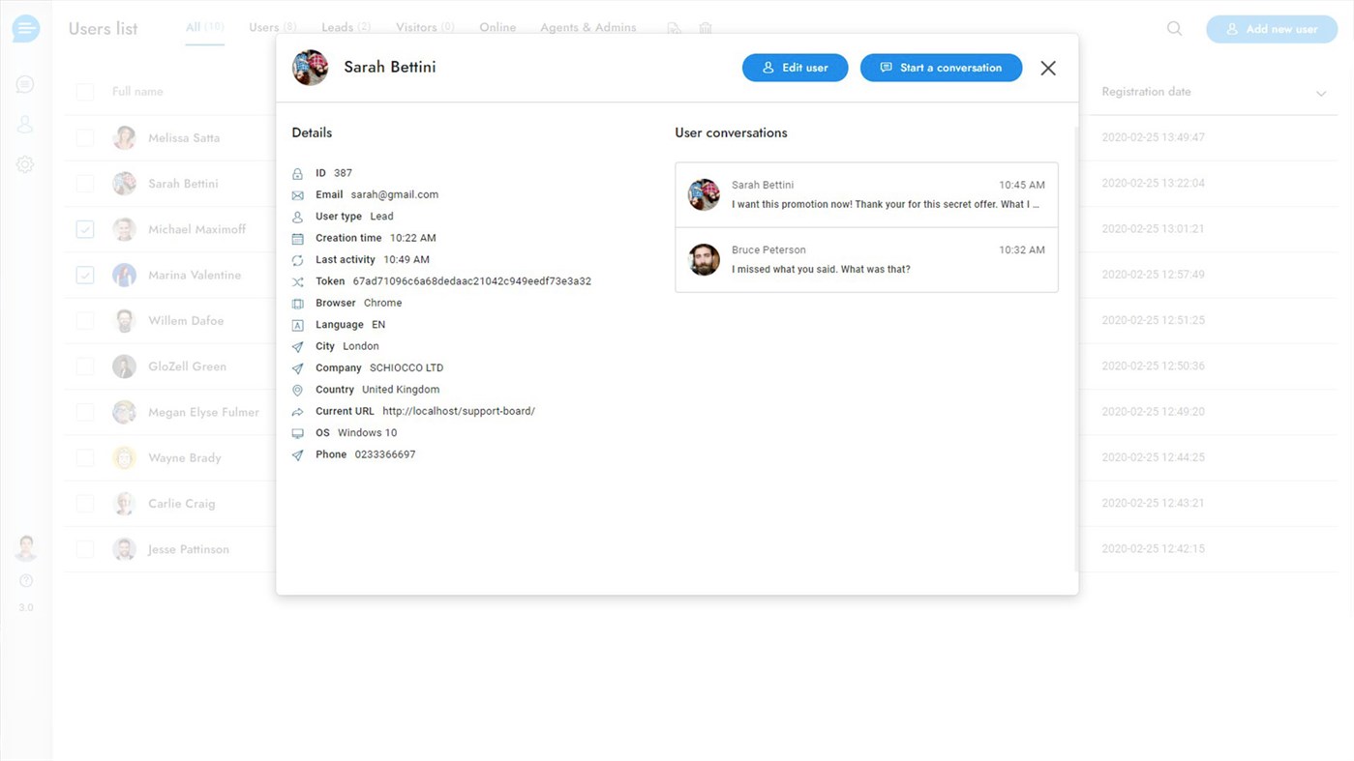The image size is (1354, 761).
Task: Click the delete users trash icon
Action: [706, 28]
